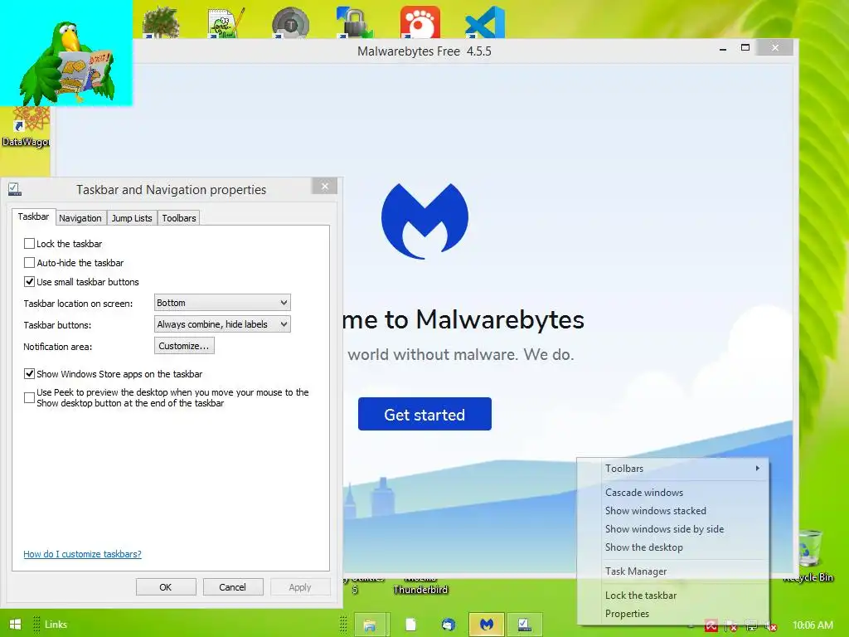Choose Show windows side by side

pos(673,529)
